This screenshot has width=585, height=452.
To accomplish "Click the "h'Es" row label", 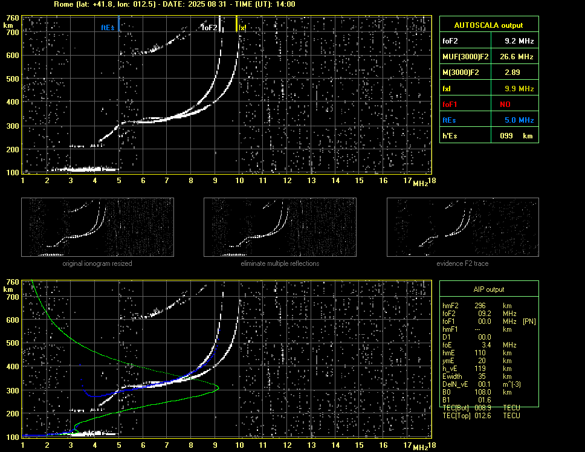I will coord(450,136).
